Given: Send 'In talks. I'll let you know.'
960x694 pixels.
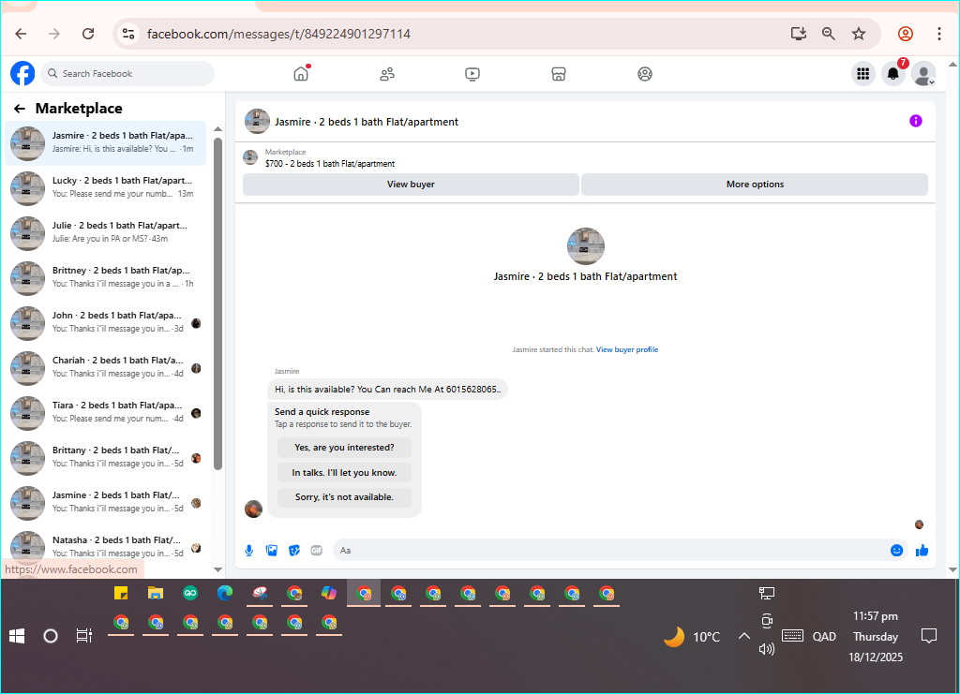Looking at the screenshot, I should click(344, 473).
